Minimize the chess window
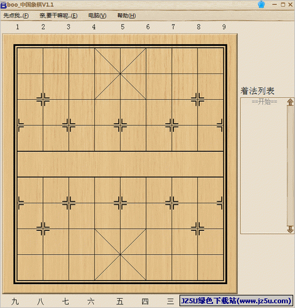 pyautogui.click(x=275, y=4)
